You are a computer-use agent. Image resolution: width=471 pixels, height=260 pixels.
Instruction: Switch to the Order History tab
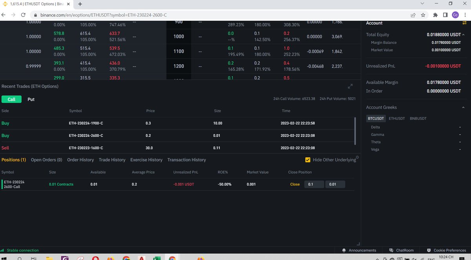pyautogui.click(x=80, y=160)
